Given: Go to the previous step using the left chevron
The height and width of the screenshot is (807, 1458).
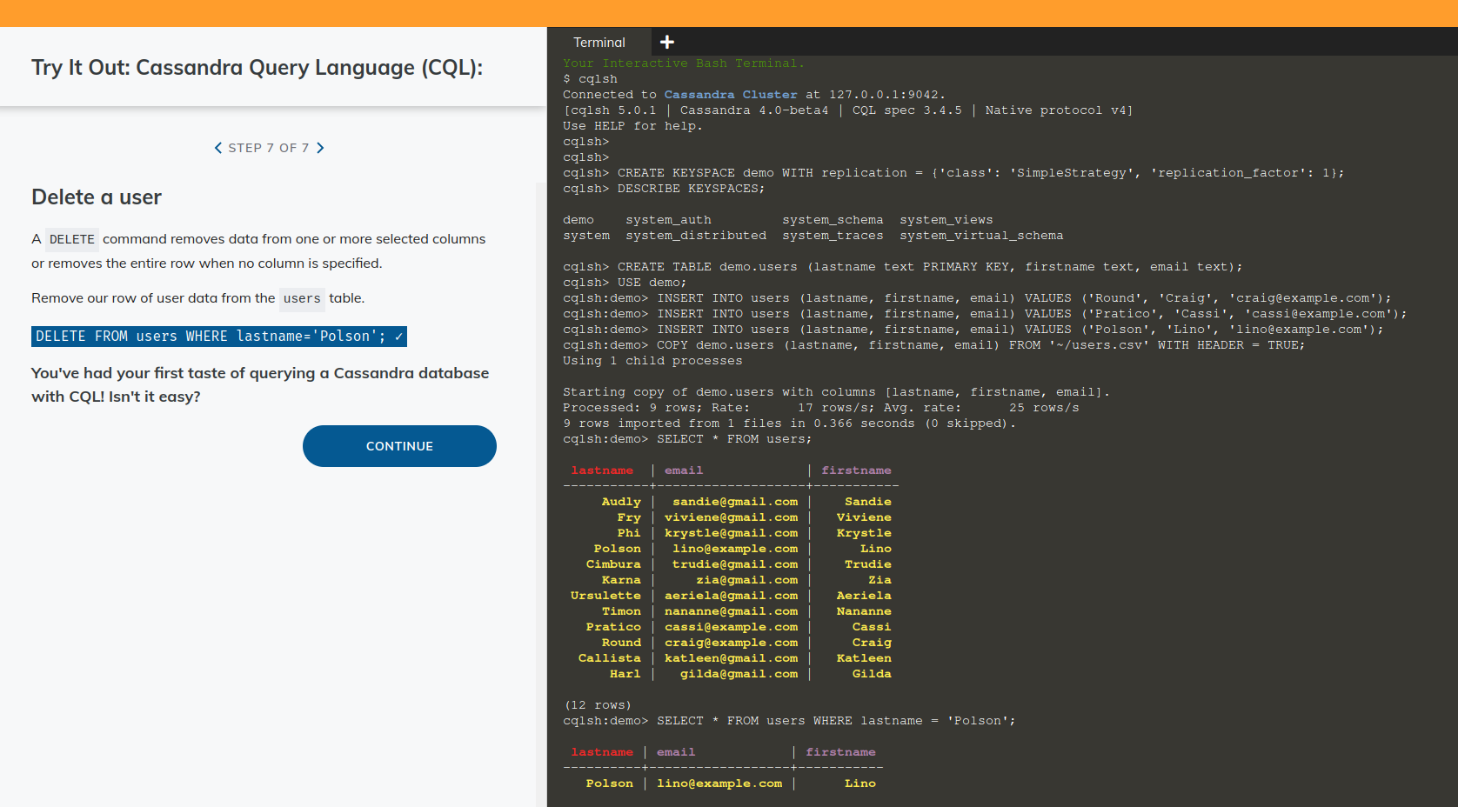Looking at the screenshot, I should [218, 148].
